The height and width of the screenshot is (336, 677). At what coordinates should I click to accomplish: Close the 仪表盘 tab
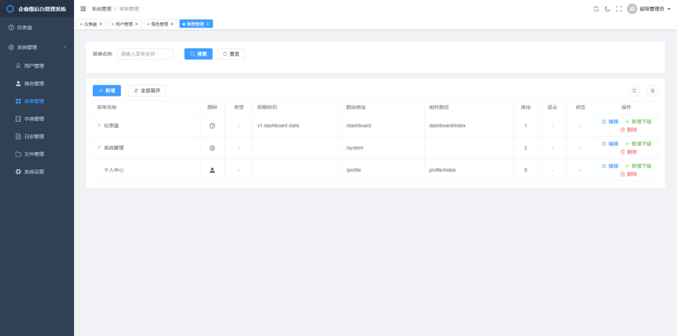tap(101, 24)
